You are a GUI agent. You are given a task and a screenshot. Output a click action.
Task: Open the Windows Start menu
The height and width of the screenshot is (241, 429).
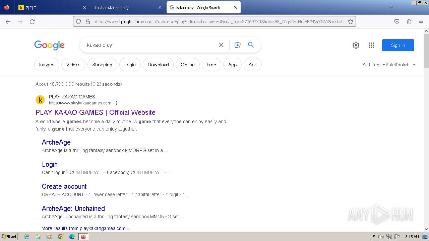click(9, 237)
